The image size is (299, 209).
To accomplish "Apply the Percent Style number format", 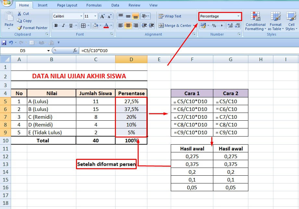I will click(x=214, y=25).
